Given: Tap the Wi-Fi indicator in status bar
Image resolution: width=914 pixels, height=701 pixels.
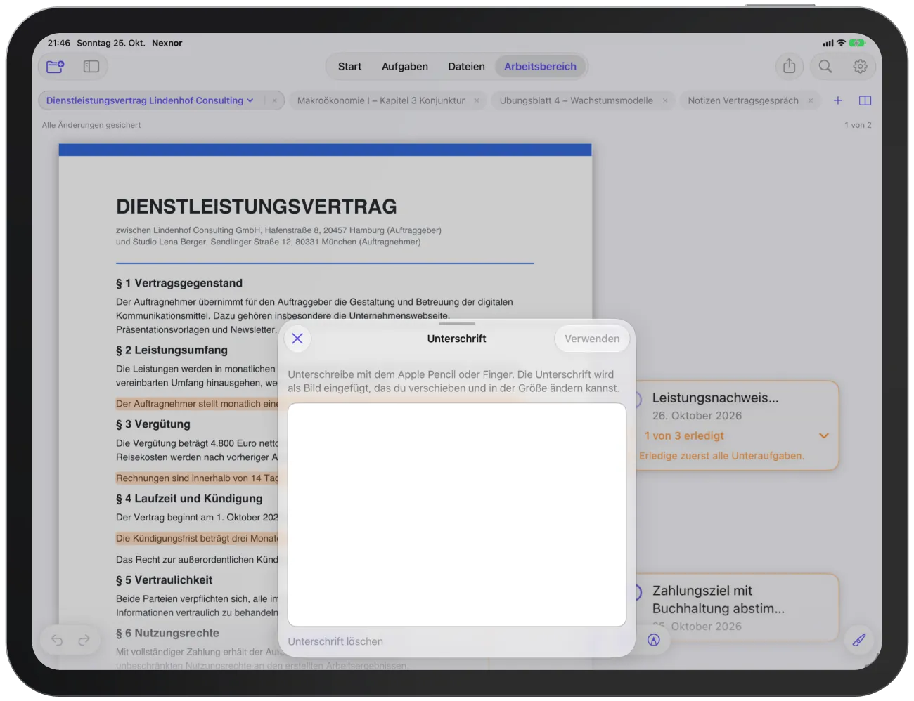Looking at the screenshot, I should [841, 43].
